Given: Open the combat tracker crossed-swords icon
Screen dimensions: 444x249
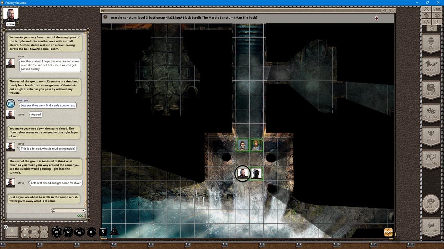Looking at the screenshot, I should pyautogui.click(x=427, y=9).
